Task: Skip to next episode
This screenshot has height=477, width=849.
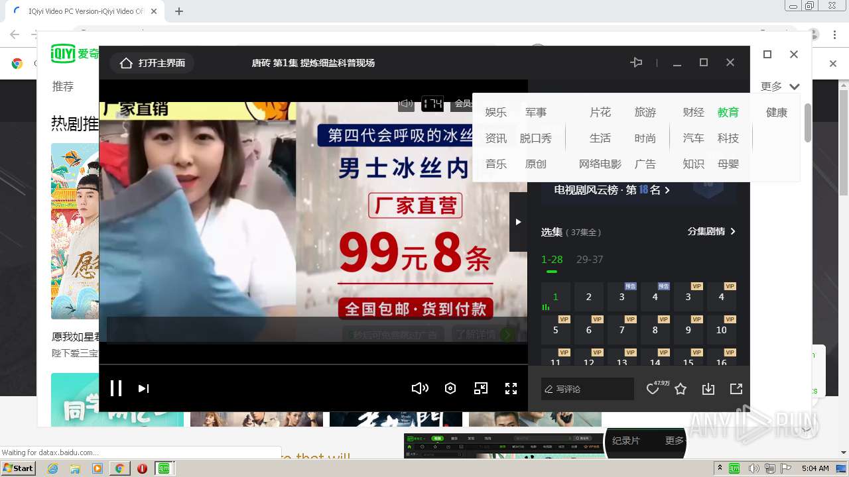Action: [x=143, y=388]
